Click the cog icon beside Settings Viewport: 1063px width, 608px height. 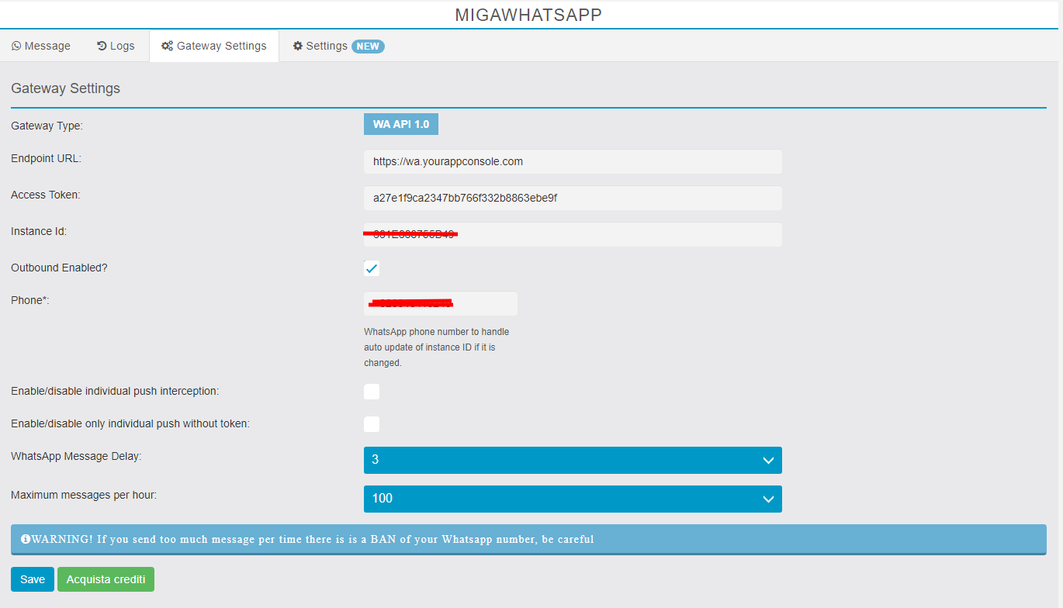298,47
